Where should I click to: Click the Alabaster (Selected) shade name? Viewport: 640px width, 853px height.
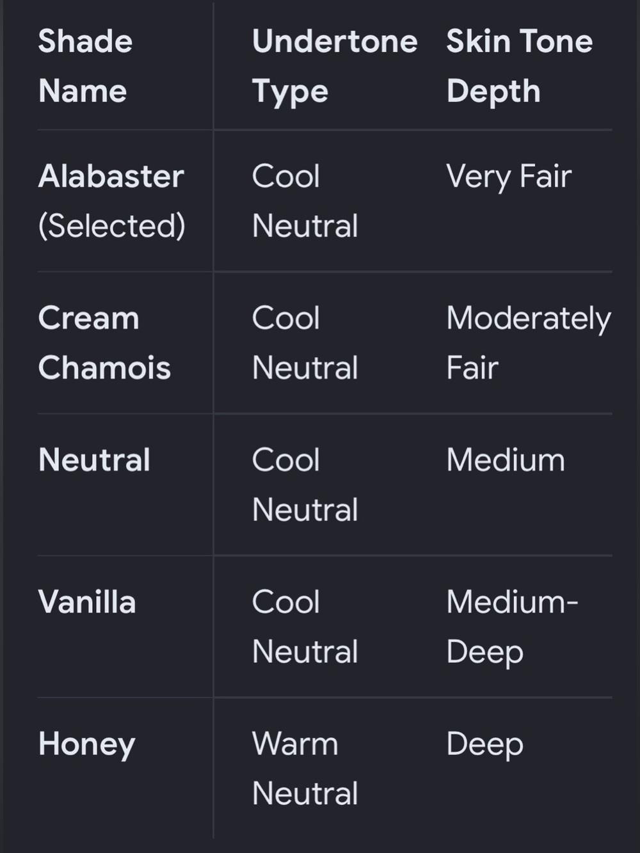click(112, 201)
